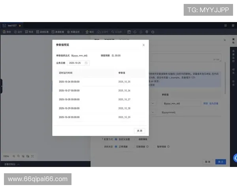This screenshot has width=237, height=189.
Task: Click the 运行 run icon in toolbar
Action: (x=15, y=32)
